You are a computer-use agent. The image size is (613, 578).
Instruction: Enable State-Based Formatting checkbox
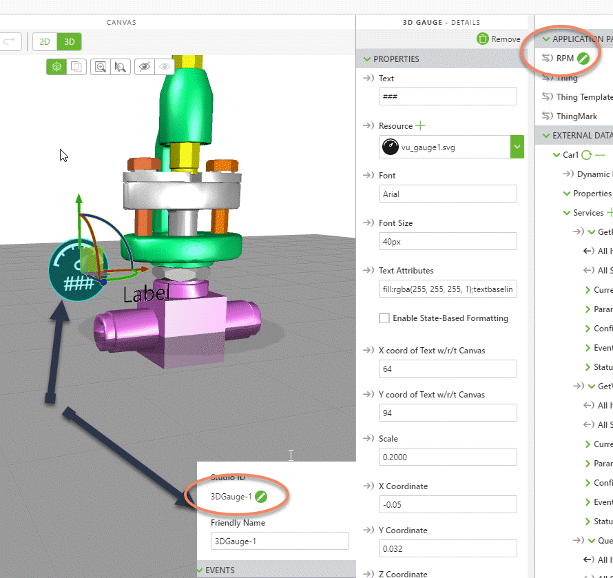[x=384, y=318]
